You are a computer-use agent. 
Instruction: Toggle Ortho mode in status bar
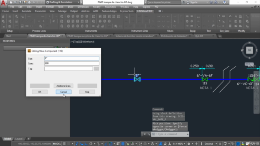coord(86,144)
